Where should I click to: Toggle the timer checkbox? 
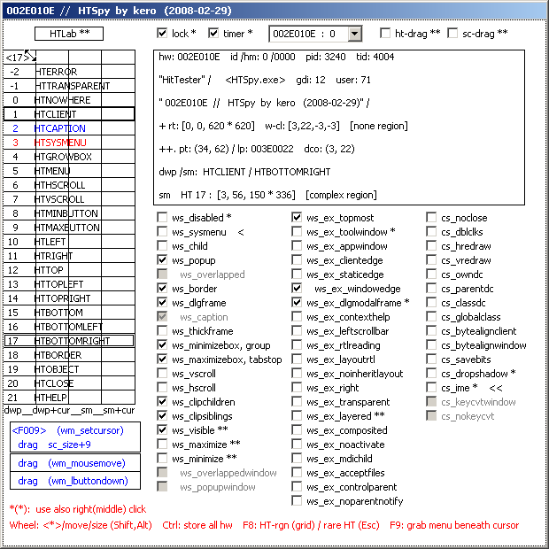[x=213, y=34]
